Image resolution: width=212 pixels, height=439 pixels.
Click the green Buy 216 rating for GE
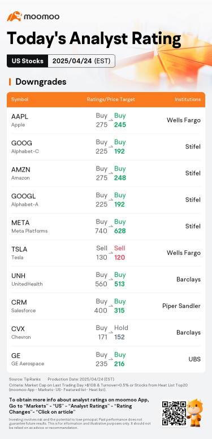pos(120,359)
